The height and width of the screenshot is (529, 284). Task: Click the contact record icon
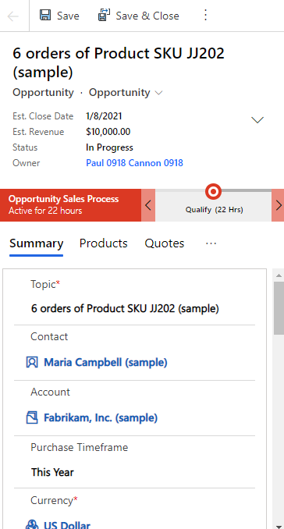pos(32,362)
